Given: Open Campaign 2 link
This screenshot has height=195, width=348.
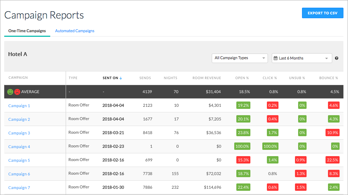Looking at the screenshot, I should (19, 119).
